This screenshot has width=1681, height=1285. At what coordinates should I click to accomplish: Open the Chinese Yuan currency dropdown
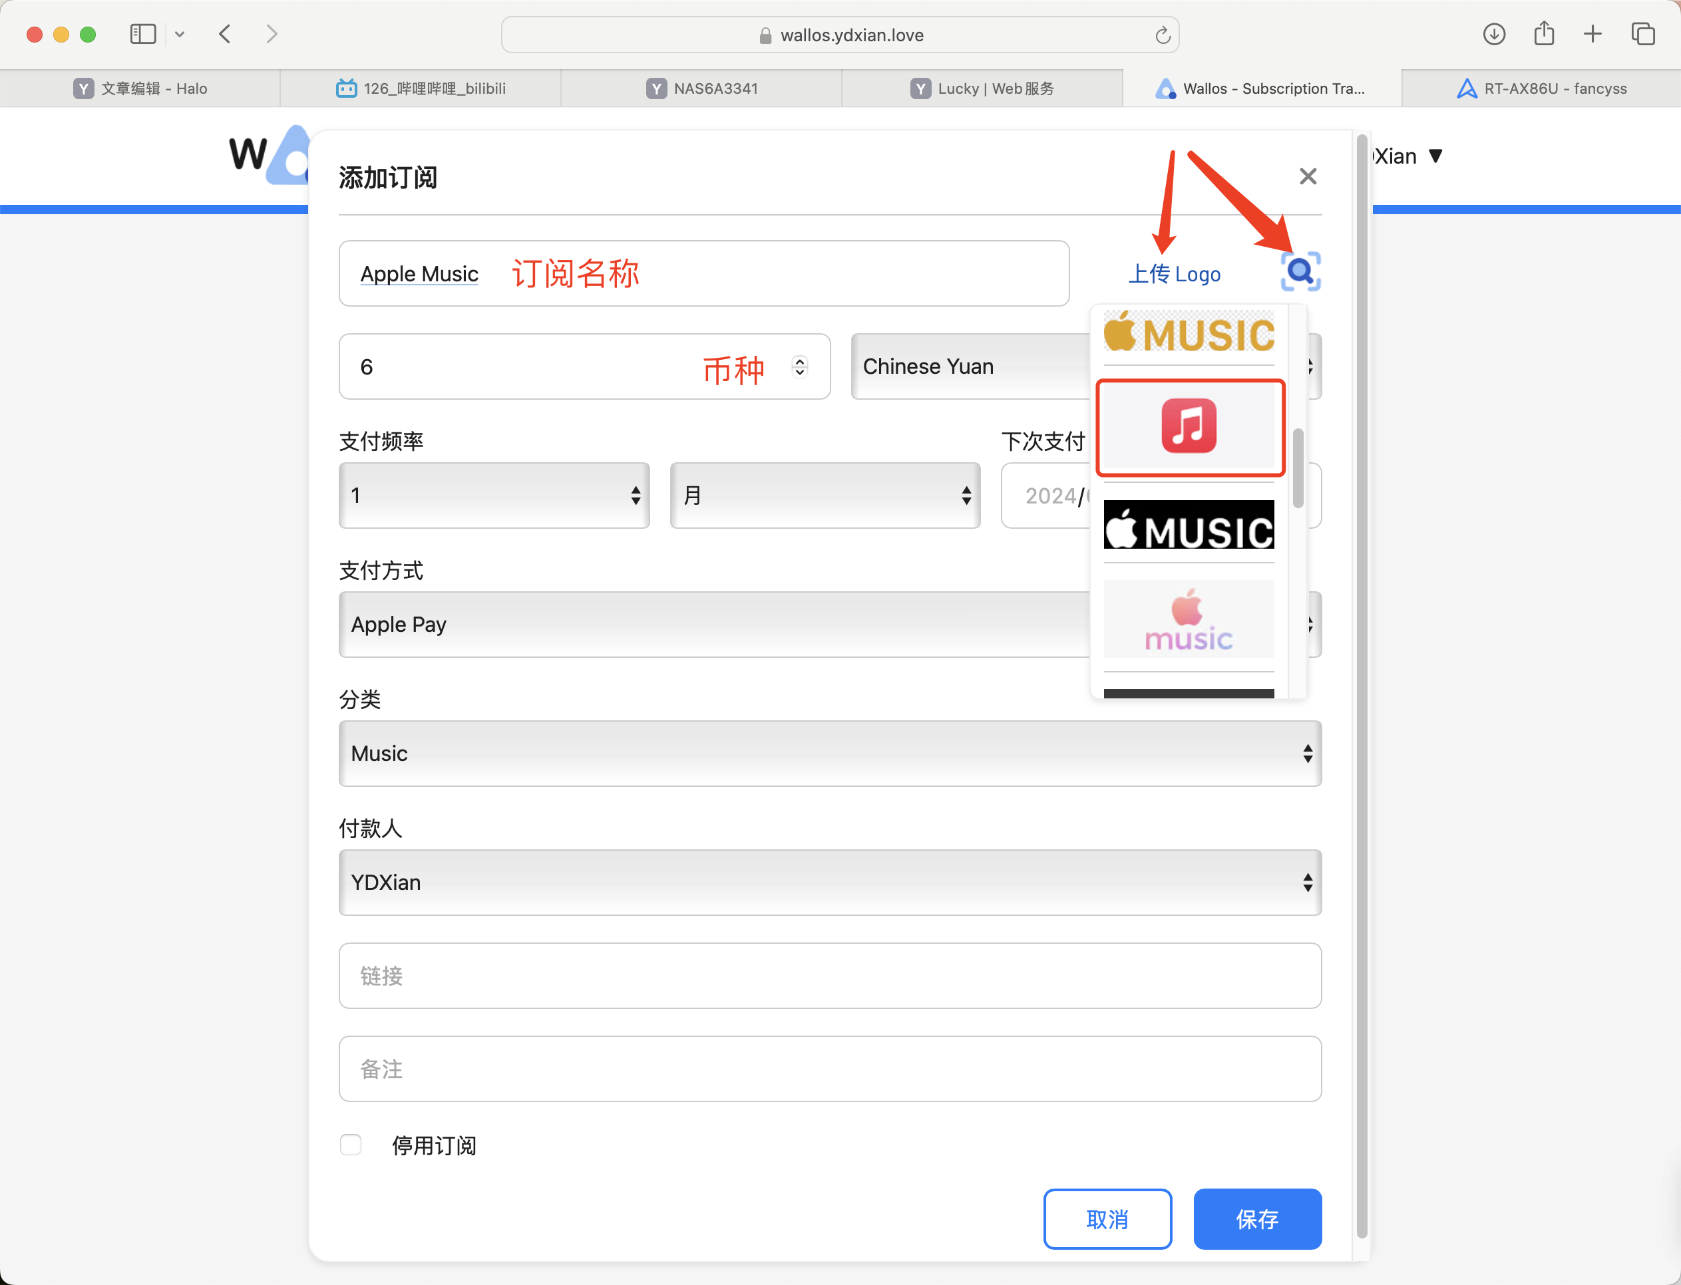[x=972, y=366]
